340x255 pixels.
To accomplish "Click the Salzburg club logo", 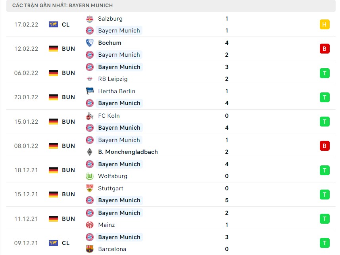I will coord(90,19).
